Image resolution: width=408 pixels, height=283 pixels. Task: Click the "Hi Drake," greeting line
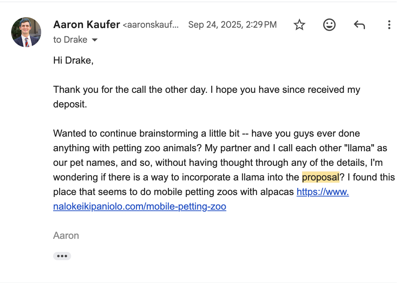tap(73, 60)
